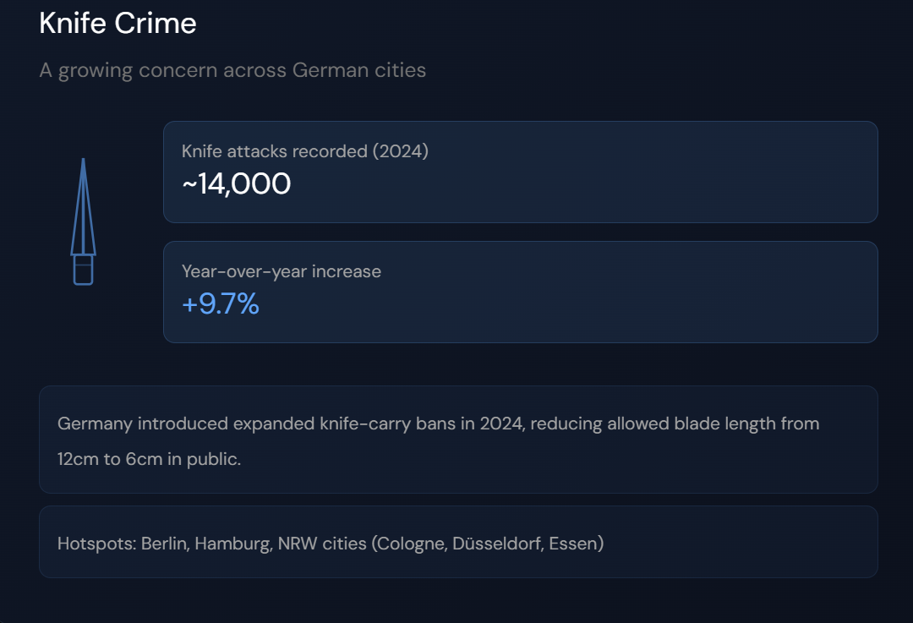Click Cologne in the hotspots list
This screenshot has width=913, height=623.
coord(410,544)
